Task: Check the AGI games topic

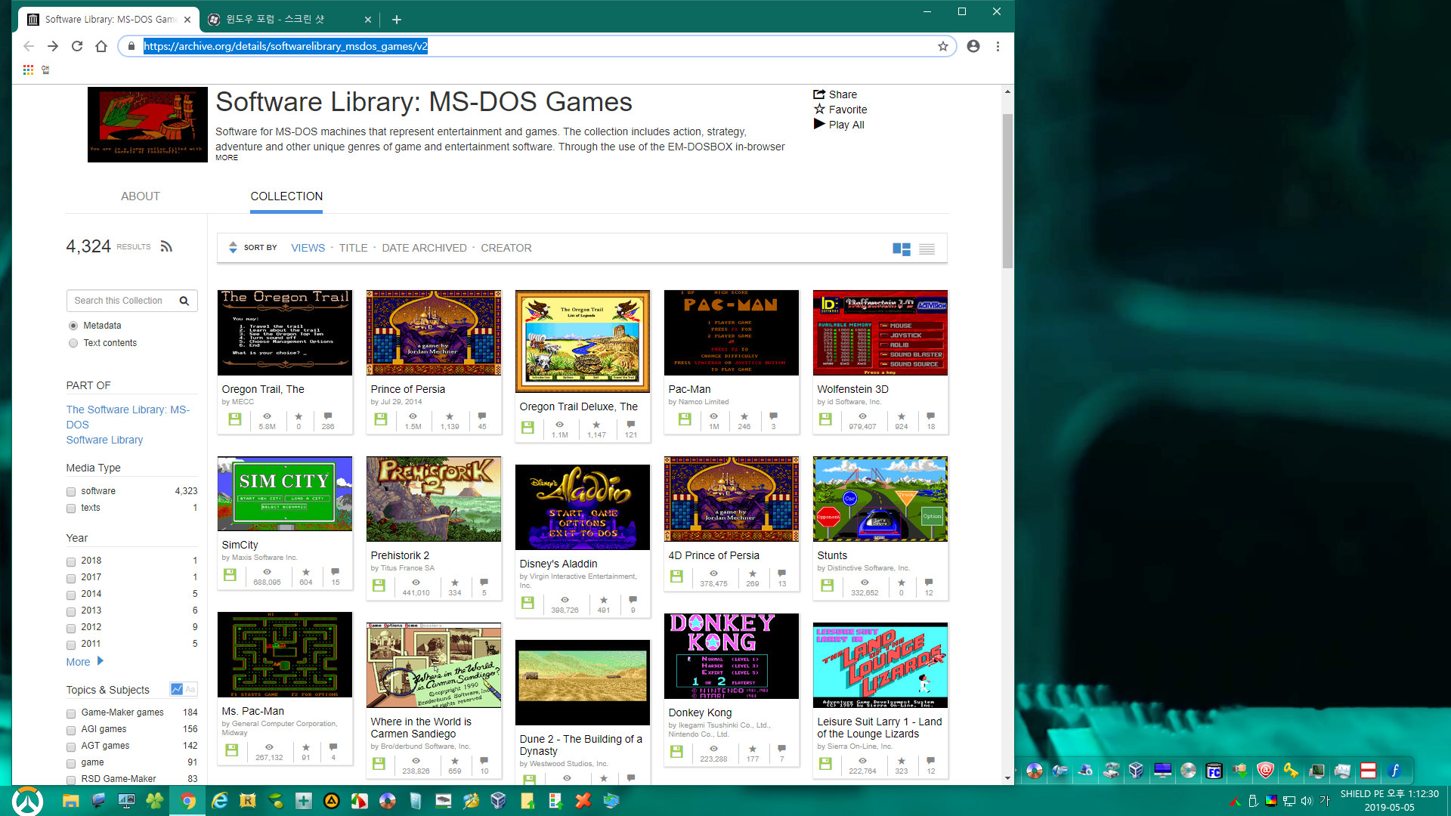Action: point(71,730)
